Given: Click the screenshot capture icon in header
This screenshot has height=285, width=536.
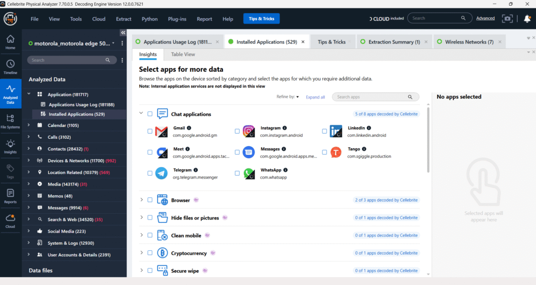Looking at the screenshot, I should [x=507, y=18].
